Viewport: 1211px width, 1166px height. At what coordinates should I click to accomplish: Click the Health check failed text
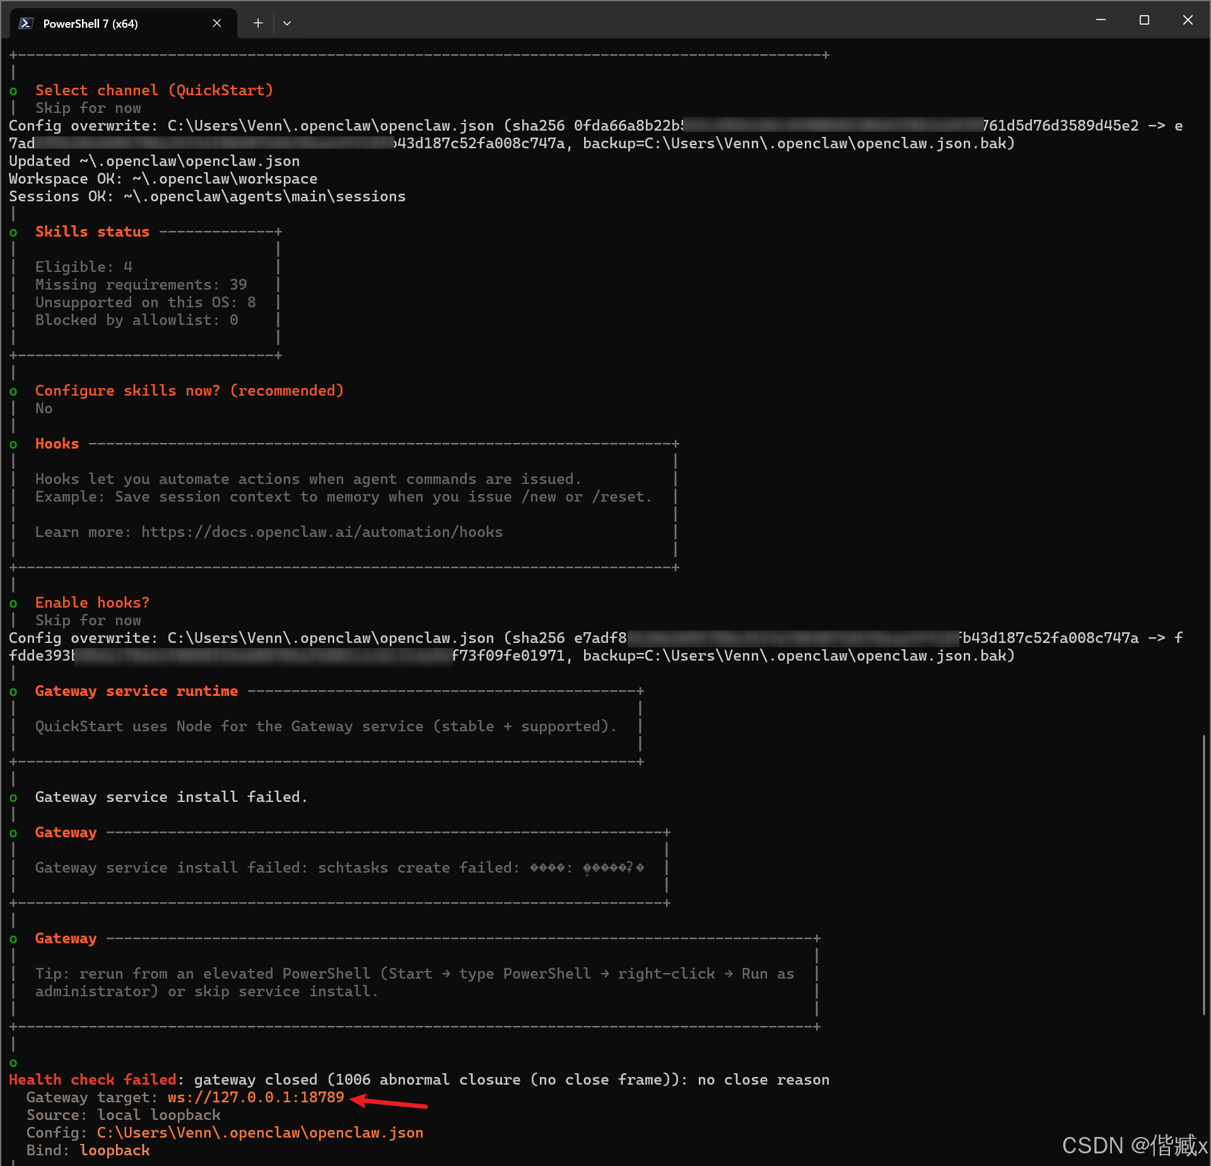(x=92, y=1080)
